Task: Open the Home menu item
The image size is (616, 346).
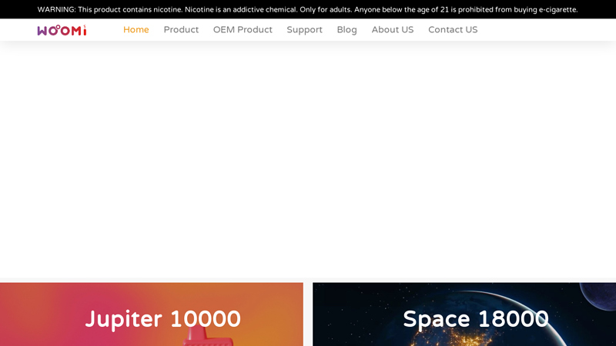Action: click(136, 30)
